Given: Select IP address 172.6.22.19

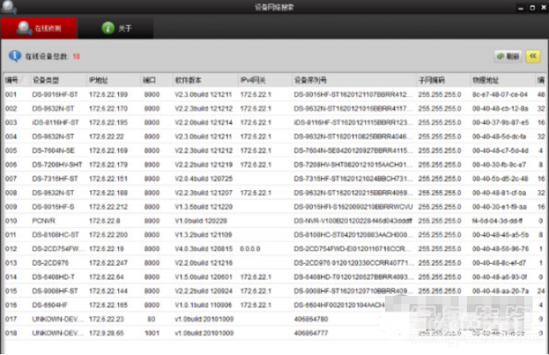Looking at the screenshot, I should (x=107, y=248).
